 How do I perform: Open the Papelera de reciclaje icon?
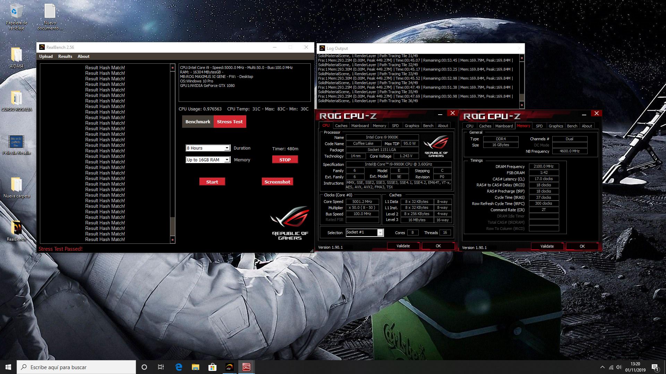[x=16, y=12]
